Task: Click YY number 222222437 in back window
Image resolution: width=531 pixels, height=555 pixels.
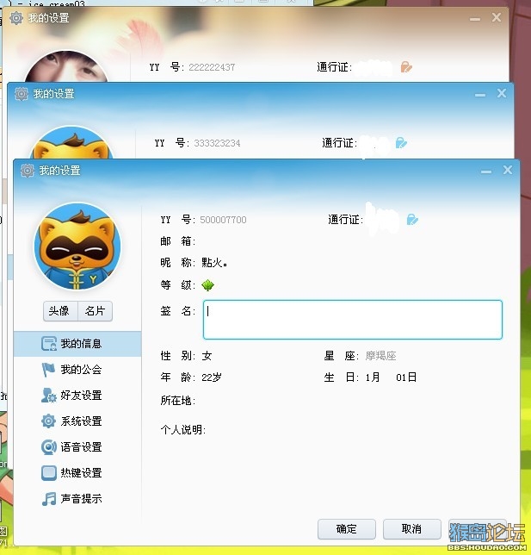Action: tap(212, 67)
